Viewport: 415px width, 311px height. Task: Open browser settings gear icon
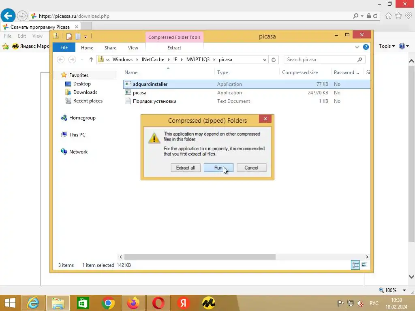tap(409, 16)
